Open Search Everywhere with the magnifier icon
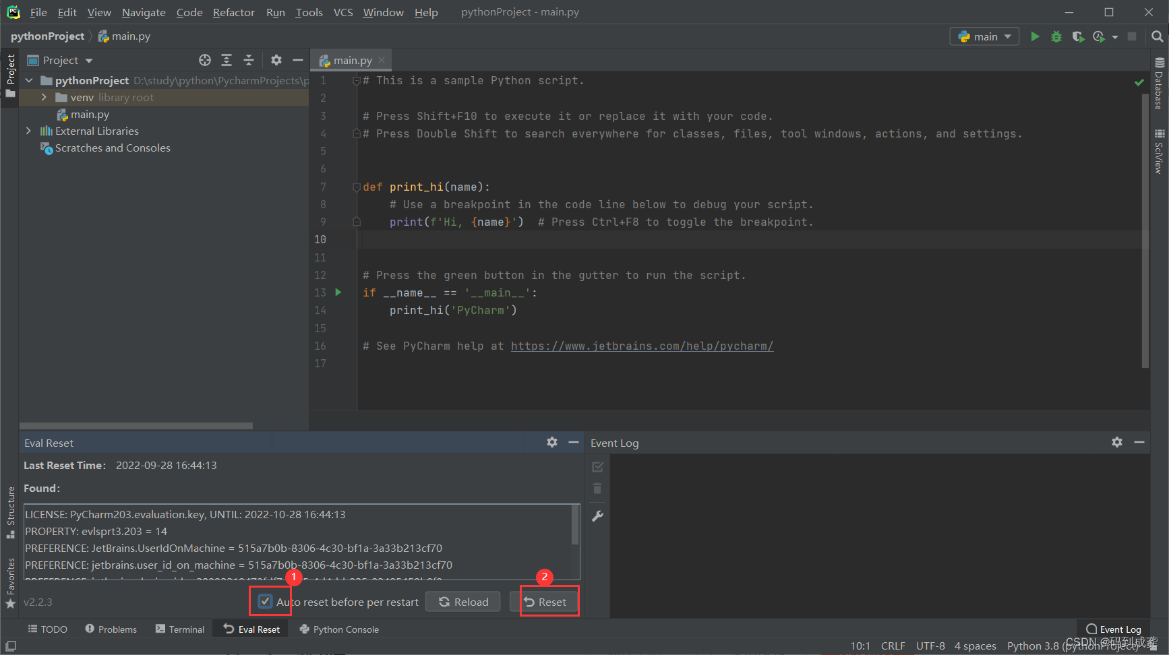 [x=1157, y=36]
